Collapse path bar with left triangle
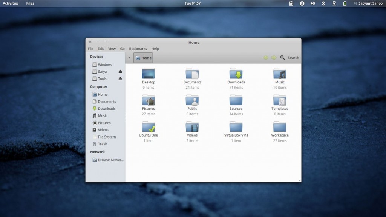386x217 pixels. point(129,58)
